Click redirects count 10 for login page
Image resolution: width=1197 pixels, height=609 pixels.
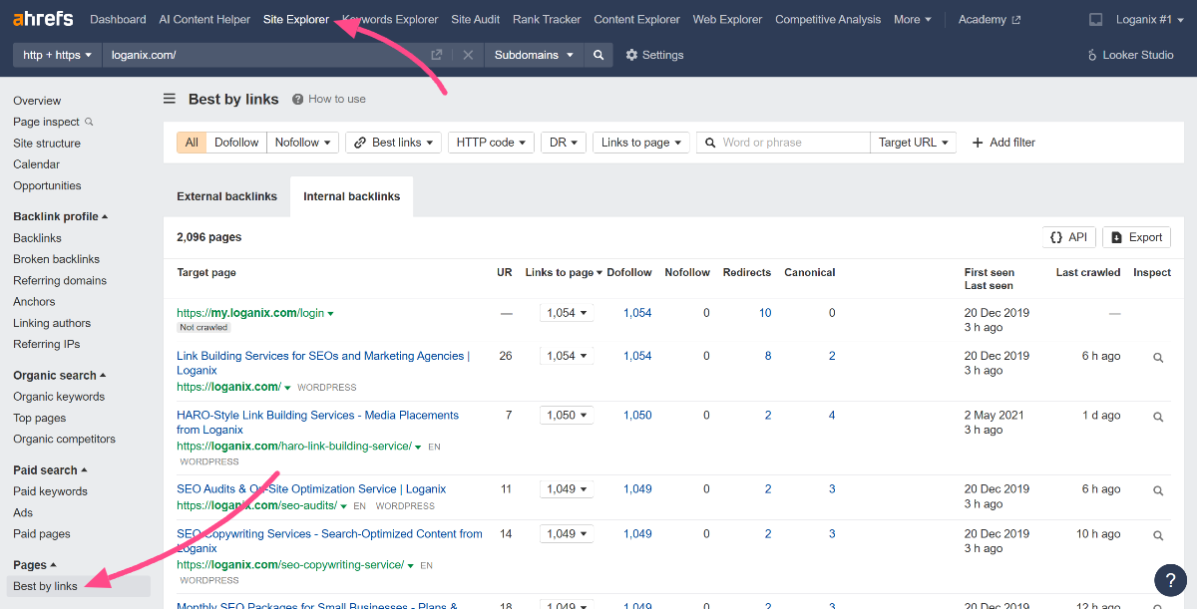pyautogui.click(x=765, y=313)
